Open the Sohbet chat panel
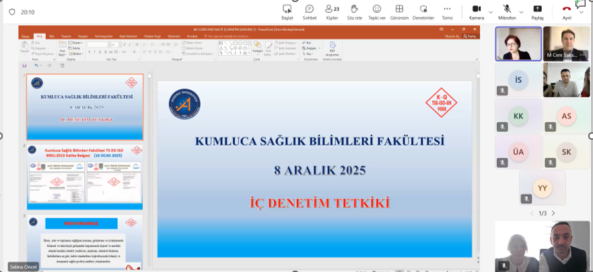Viewport: 593px width, 272px height. [x=309, y=11]
